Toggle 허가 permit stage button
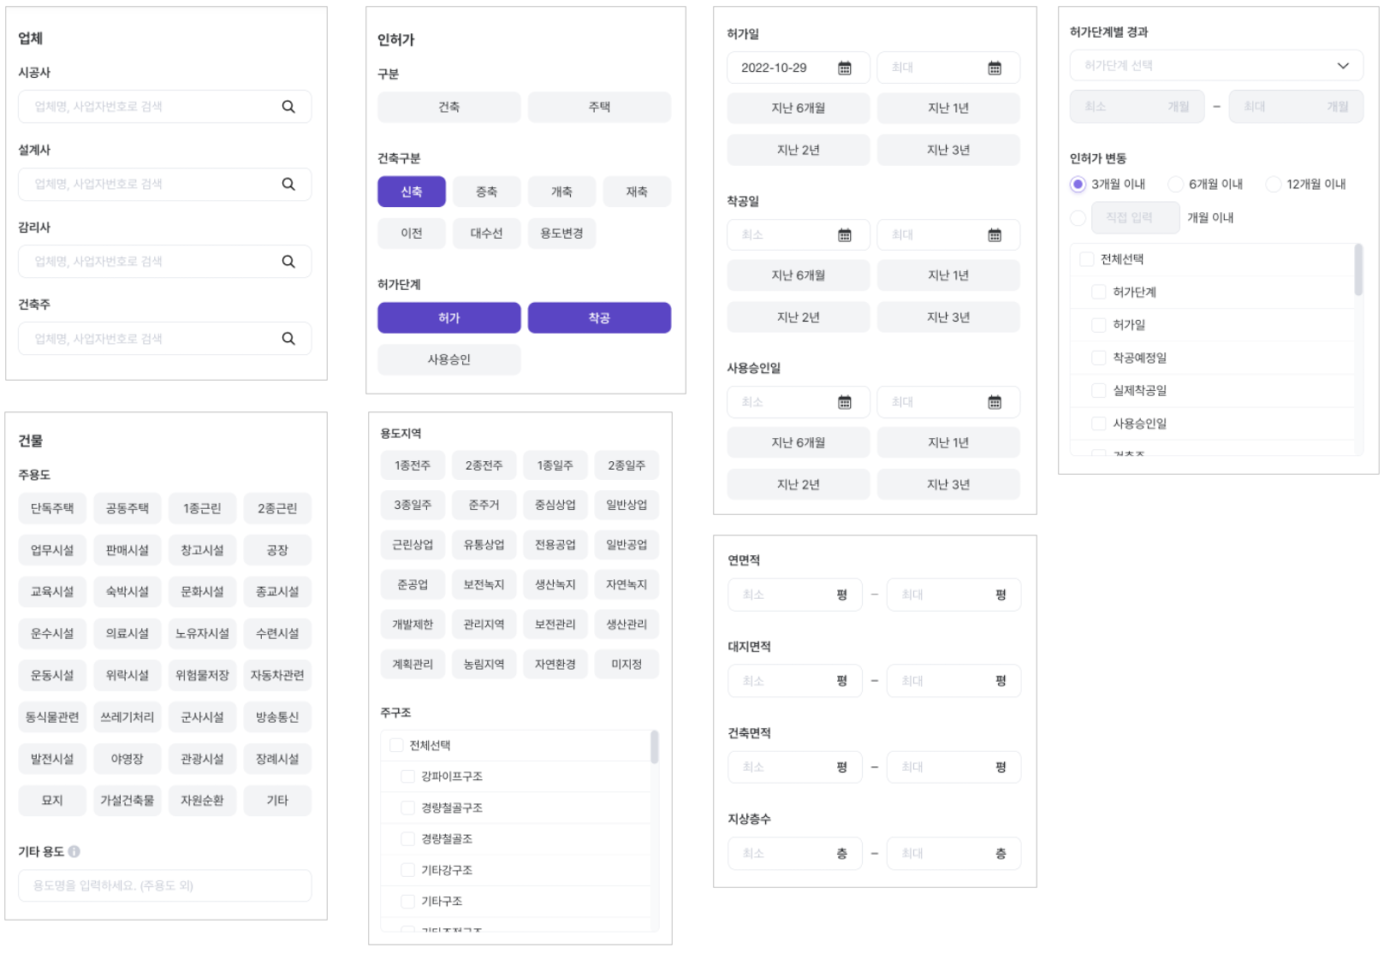This screenshot has height=953, width=1390. coord(449,317)
